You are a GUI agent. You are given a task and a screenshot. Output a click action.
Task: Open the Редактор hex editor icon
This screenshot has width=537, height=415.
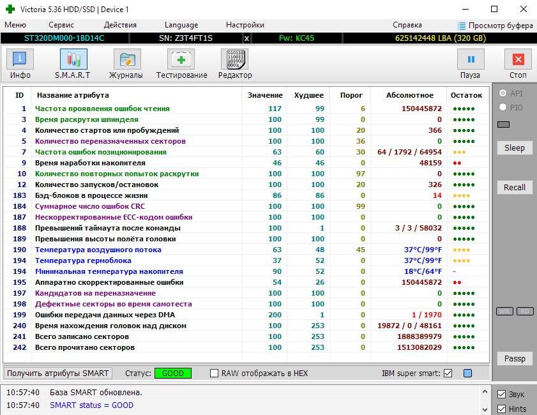pyautogui.click(x=234, y=59)
